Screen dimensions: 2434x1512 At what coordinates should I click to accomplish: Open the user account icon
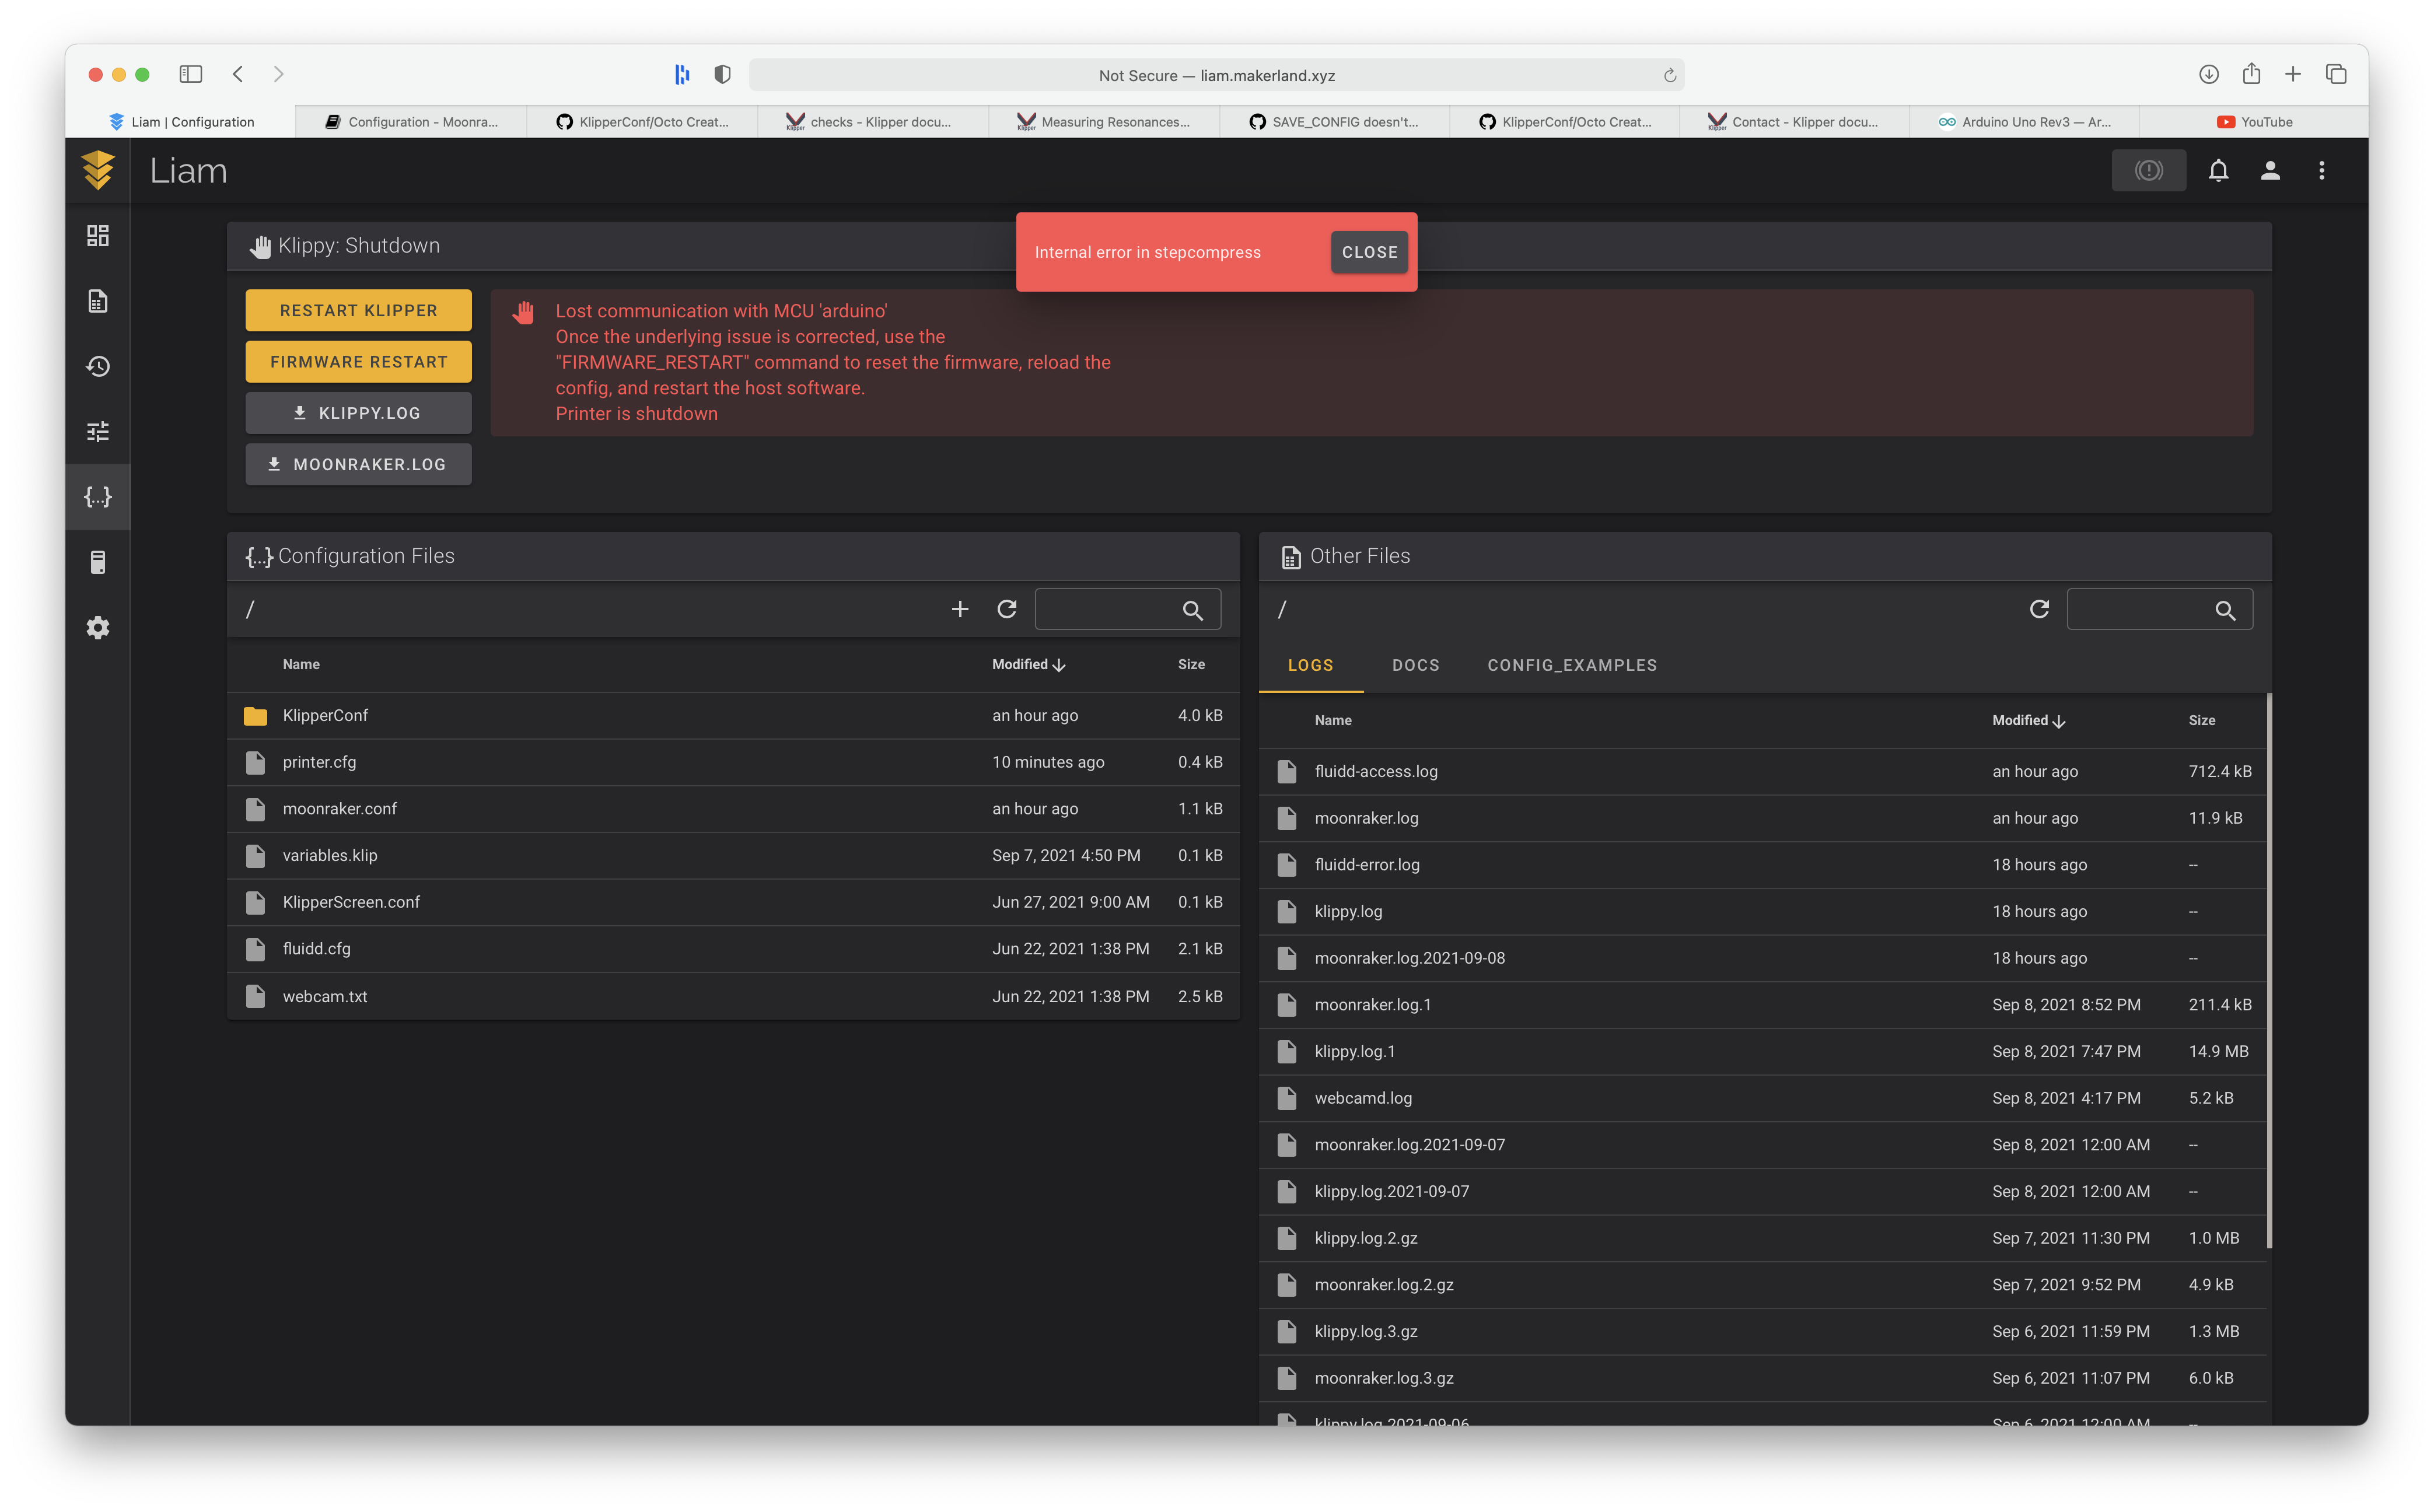click(2270, 170)
